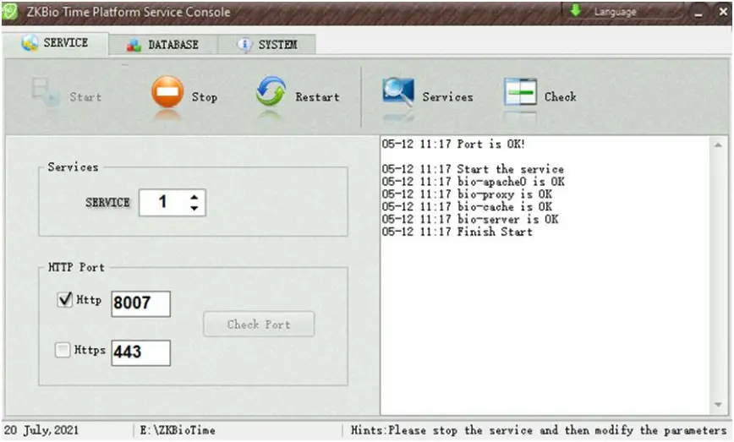Viewport: 734px width, 442px height.
Task: Click the Restart label text
Action: click(317, 97)
